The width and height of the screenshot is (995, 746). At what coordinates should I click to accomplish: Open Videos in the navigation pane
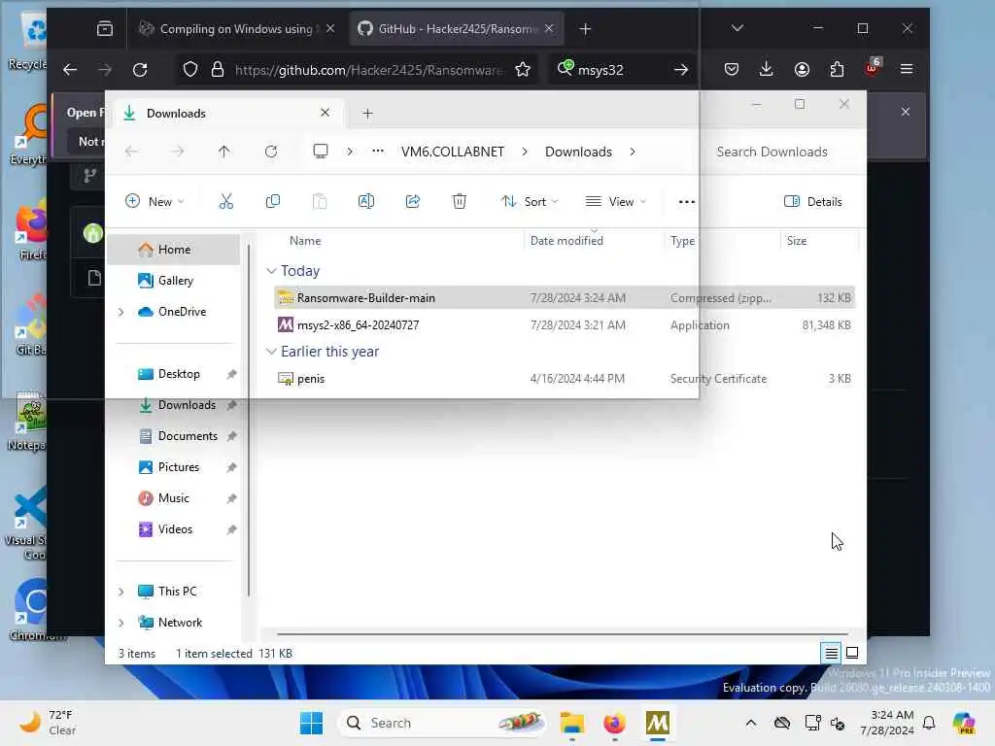[173, 529]
